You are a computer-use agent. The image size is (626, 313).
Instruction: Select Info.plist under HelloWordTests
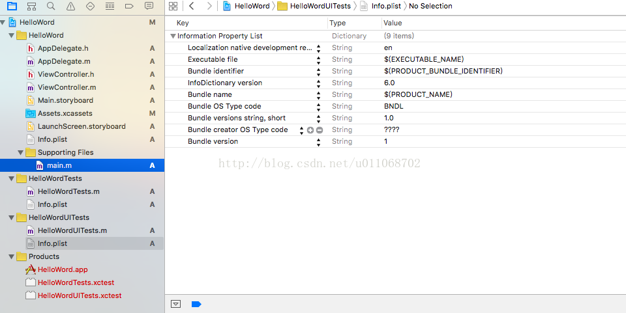pos(52,204)
